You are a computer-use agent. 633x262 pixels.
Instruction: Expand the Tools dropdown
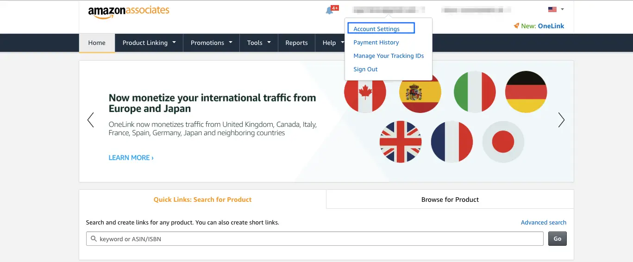(259, 43)
